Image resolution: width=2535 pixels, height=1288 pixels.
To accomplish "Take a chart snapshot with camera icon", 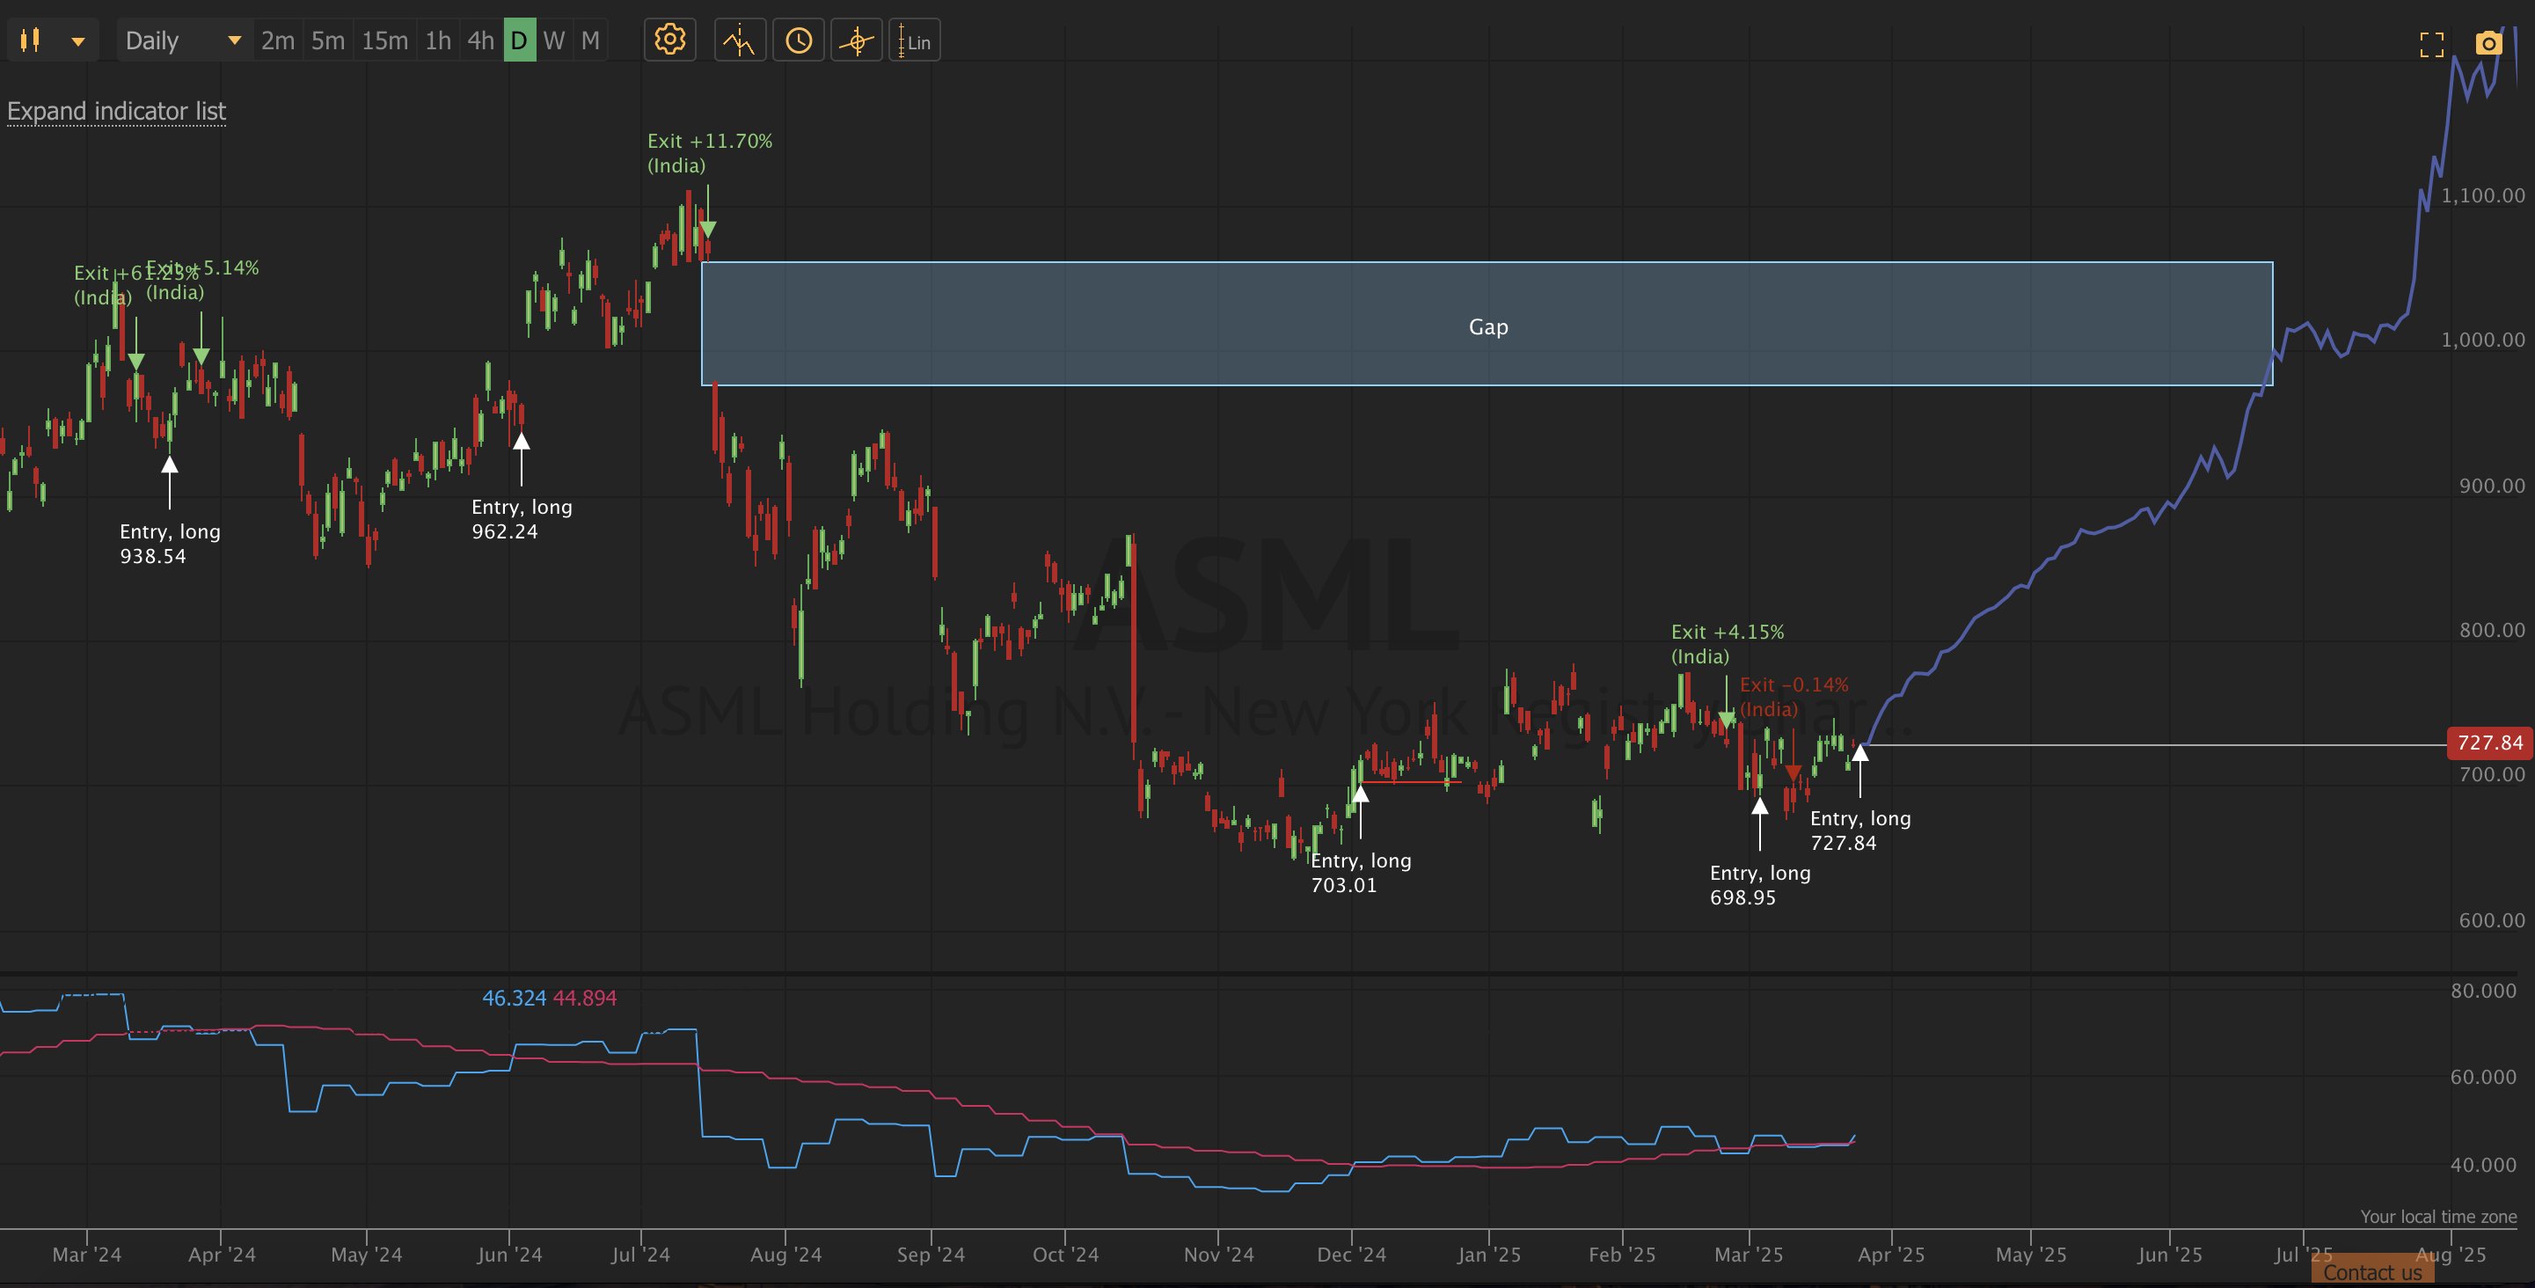I will [2488, 43].
